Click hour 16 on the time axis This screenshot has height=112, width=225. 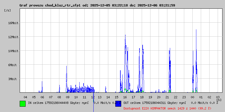point(125,97)
